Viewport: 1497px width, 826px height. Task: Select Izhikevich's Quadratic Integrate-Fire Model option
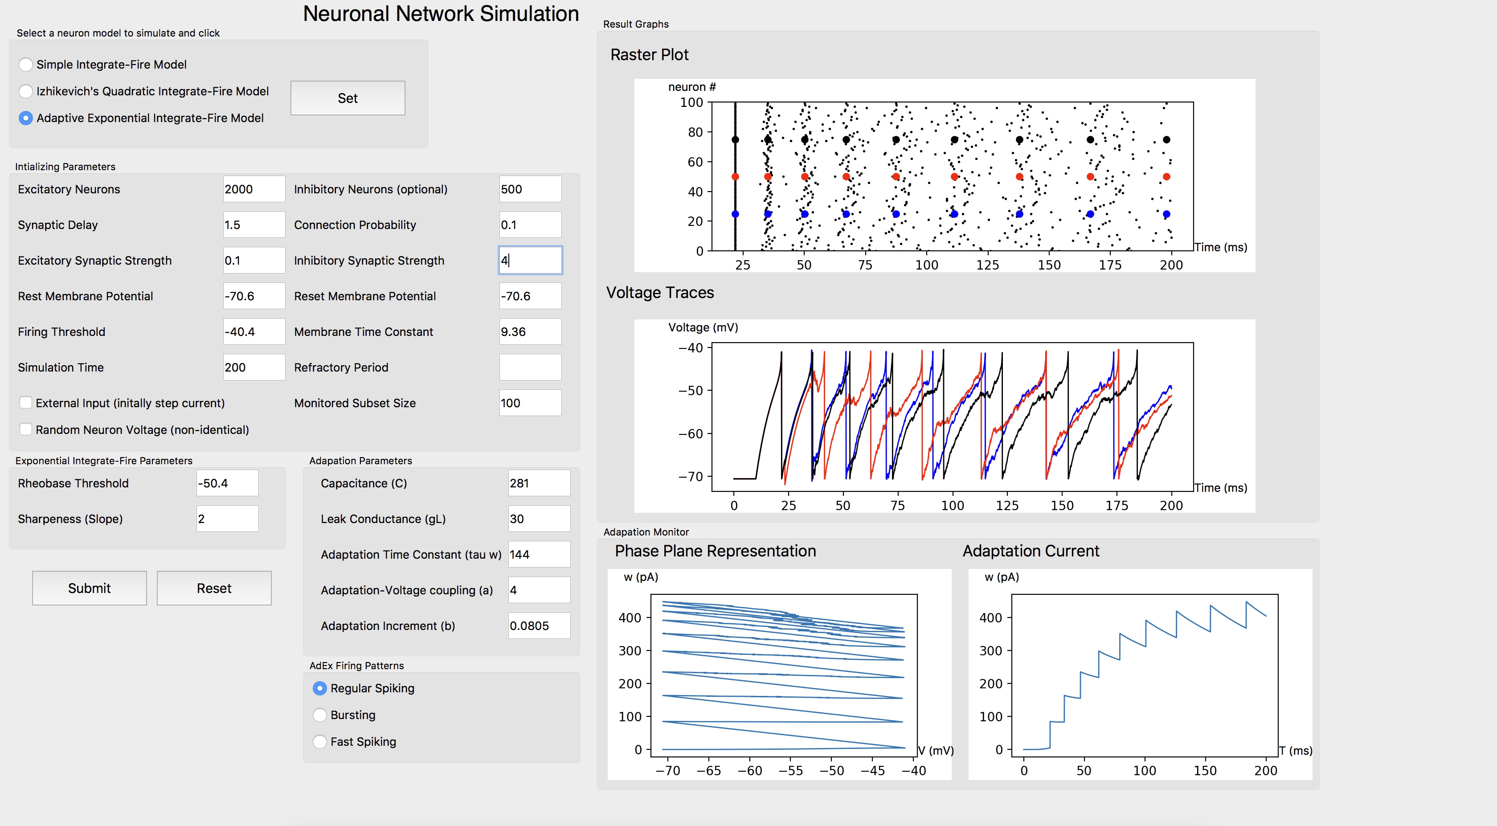[25, 91]
